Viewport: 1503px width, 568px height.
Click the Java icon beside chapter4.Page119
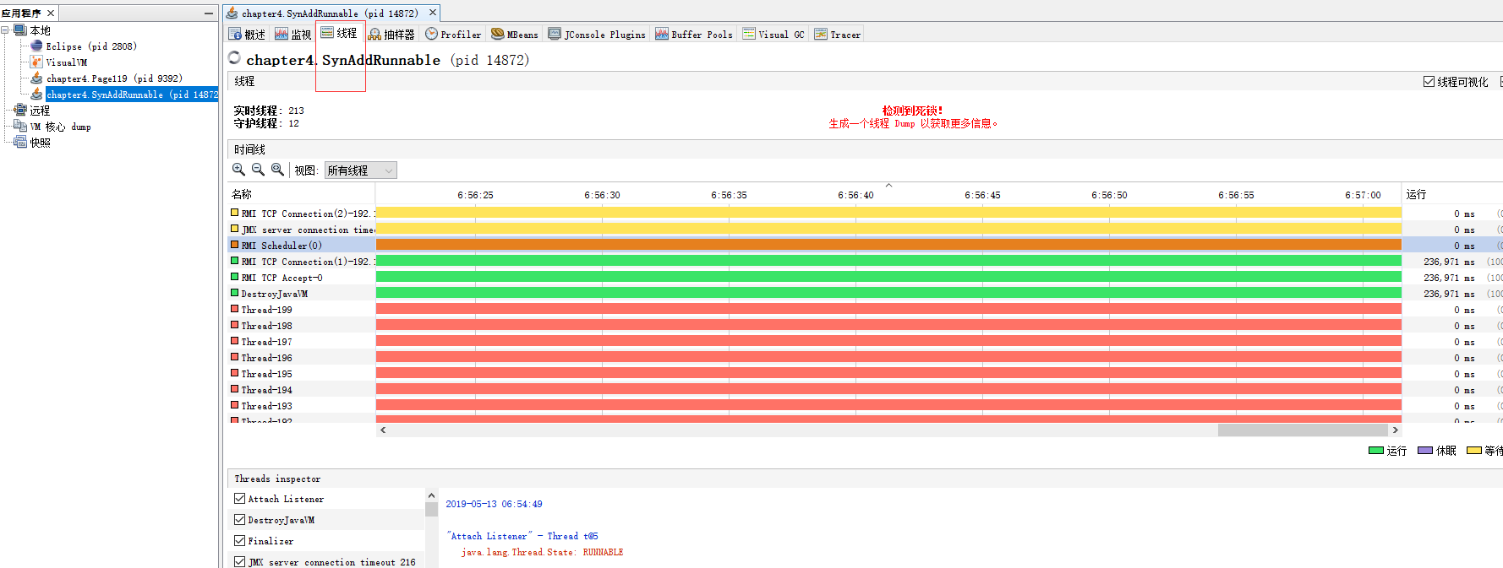pyautogui.click(x=36, y=78)
